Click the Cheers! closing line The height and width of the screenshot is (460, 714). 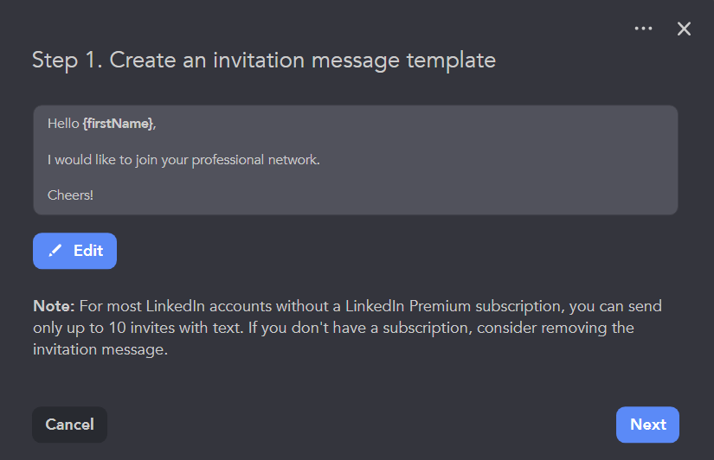pos(70,195)
